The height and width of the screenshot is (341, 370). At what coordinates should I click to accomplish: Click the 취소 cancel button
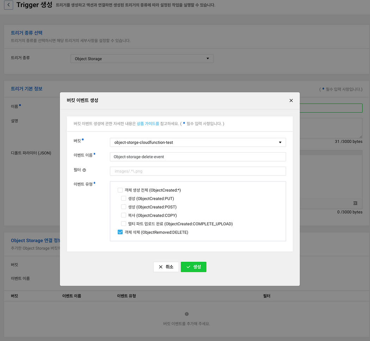coord(166,267)
